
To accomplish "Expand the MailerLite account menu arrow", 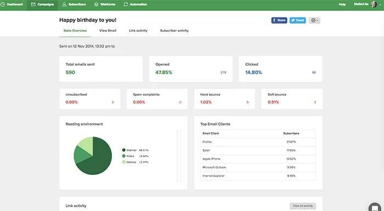I will [x=380, y=4].
